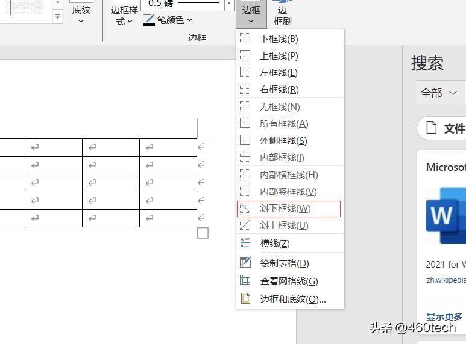466x344 pixels.
Task: Click the all borders icon 所有框线(A)
Action: point(245,123)
